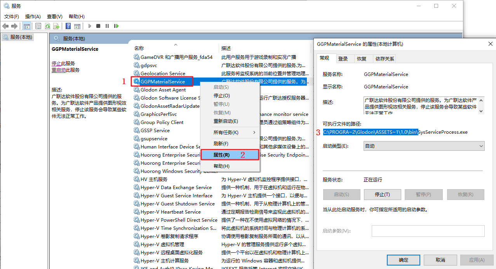Switch to the 登录 tab

[x=343, y=59]
